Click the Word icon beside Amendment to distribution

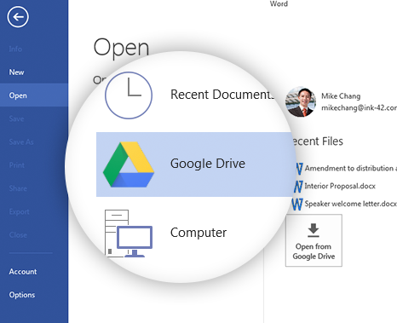point(299,169)
